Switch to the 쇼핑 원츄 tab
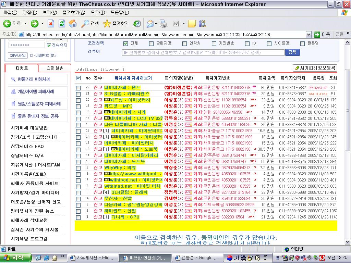Viewport: 351px width, 263px height. pos(55,68)
